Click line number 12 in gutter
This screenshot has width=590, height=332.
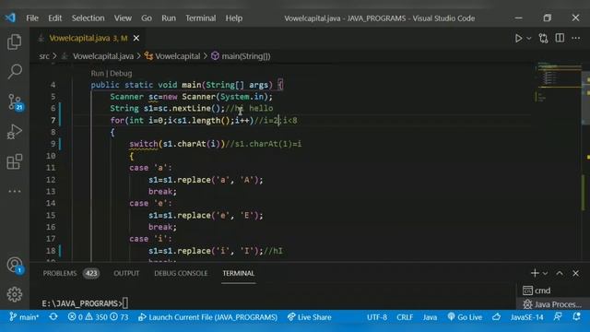click(51, 180)
